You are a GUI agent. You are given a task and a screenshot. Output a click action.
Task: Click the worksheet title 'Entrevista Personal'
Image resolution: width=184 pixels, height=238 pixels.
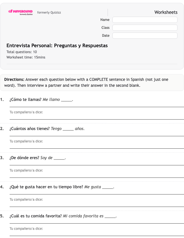(x=57, y=46)
